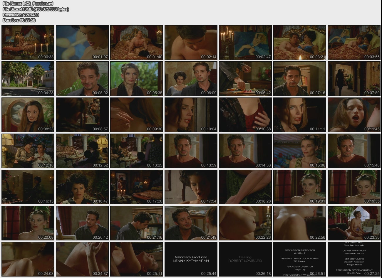Select the Associate Producer credits frame
The image size is (382, 278).
tap(191, 259)
